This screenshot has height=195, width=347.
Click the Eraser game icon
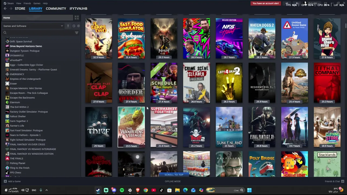coord(7,83)
